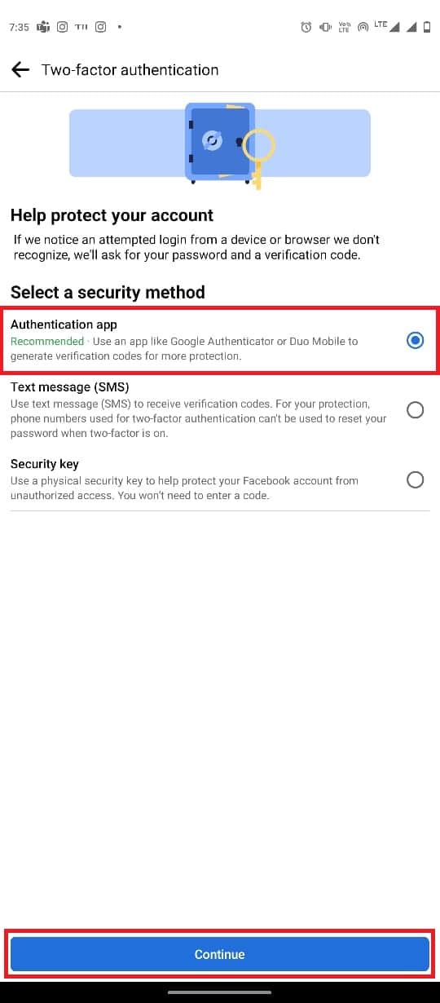Select the Text message (SMS) radio button

[415, 409]
